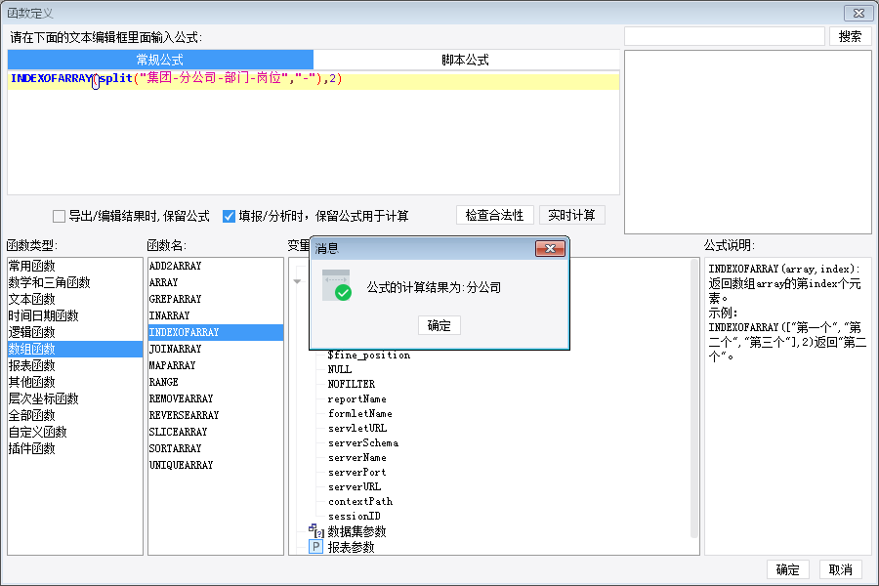Confirm the message with 确定
The height and width of the screenshot is (586, 879).
pos(439,326)
